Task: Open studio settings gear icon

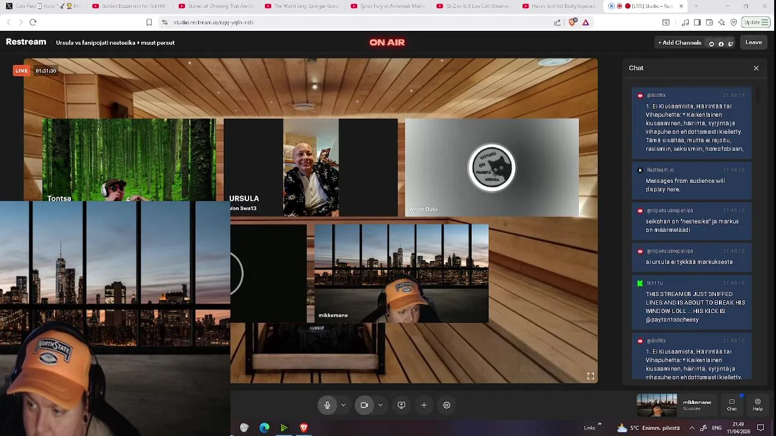Action: [x=447, y=405]
